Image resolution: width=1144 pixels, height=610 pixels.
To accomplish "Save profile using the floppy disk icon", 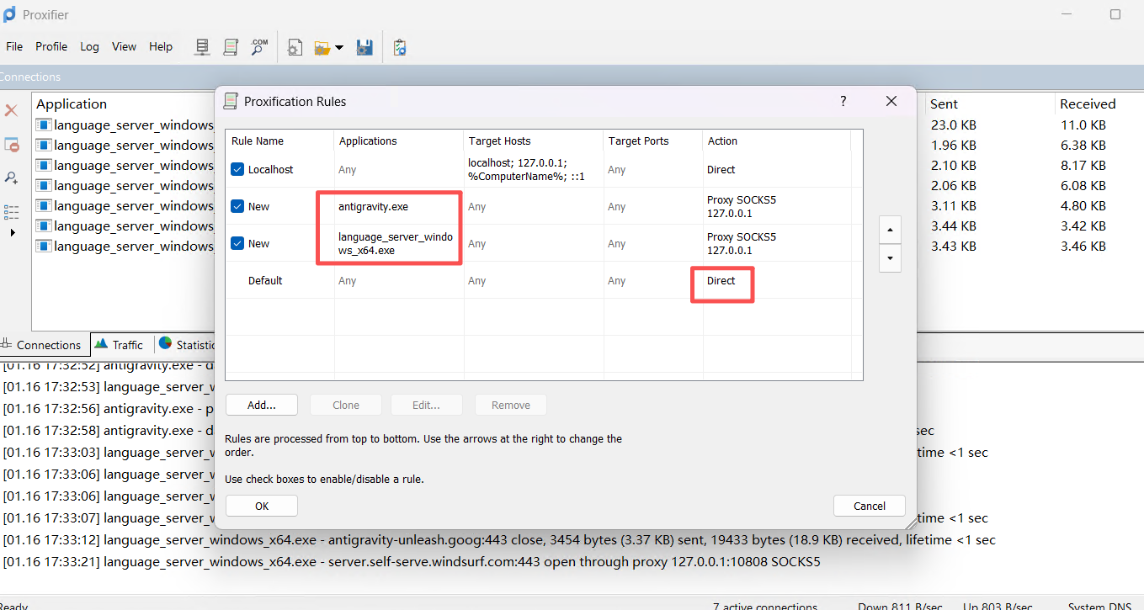I will click(x=364, y=47).
